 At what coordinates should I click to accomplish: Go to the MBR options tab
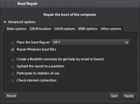[88, 29]
